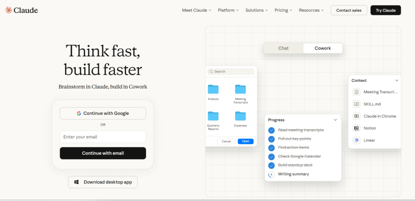This screenshot has height=201, width=415.
Task: Click the Claude in Chrome context icon
Action: (x=356, y=116)
